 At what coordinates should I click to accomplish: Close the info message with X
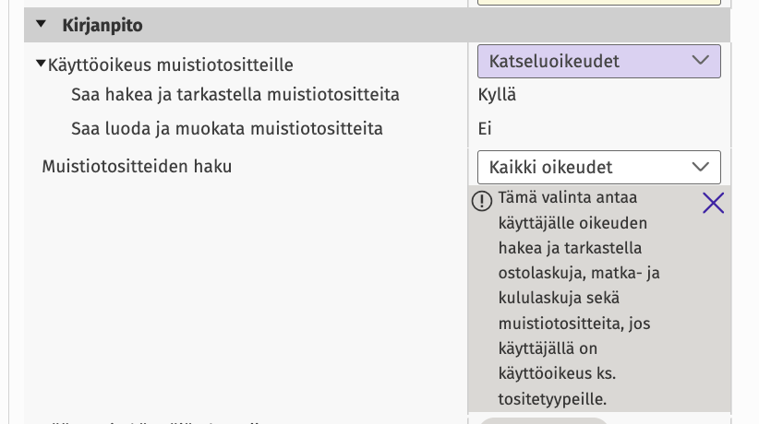coord(713,203)
